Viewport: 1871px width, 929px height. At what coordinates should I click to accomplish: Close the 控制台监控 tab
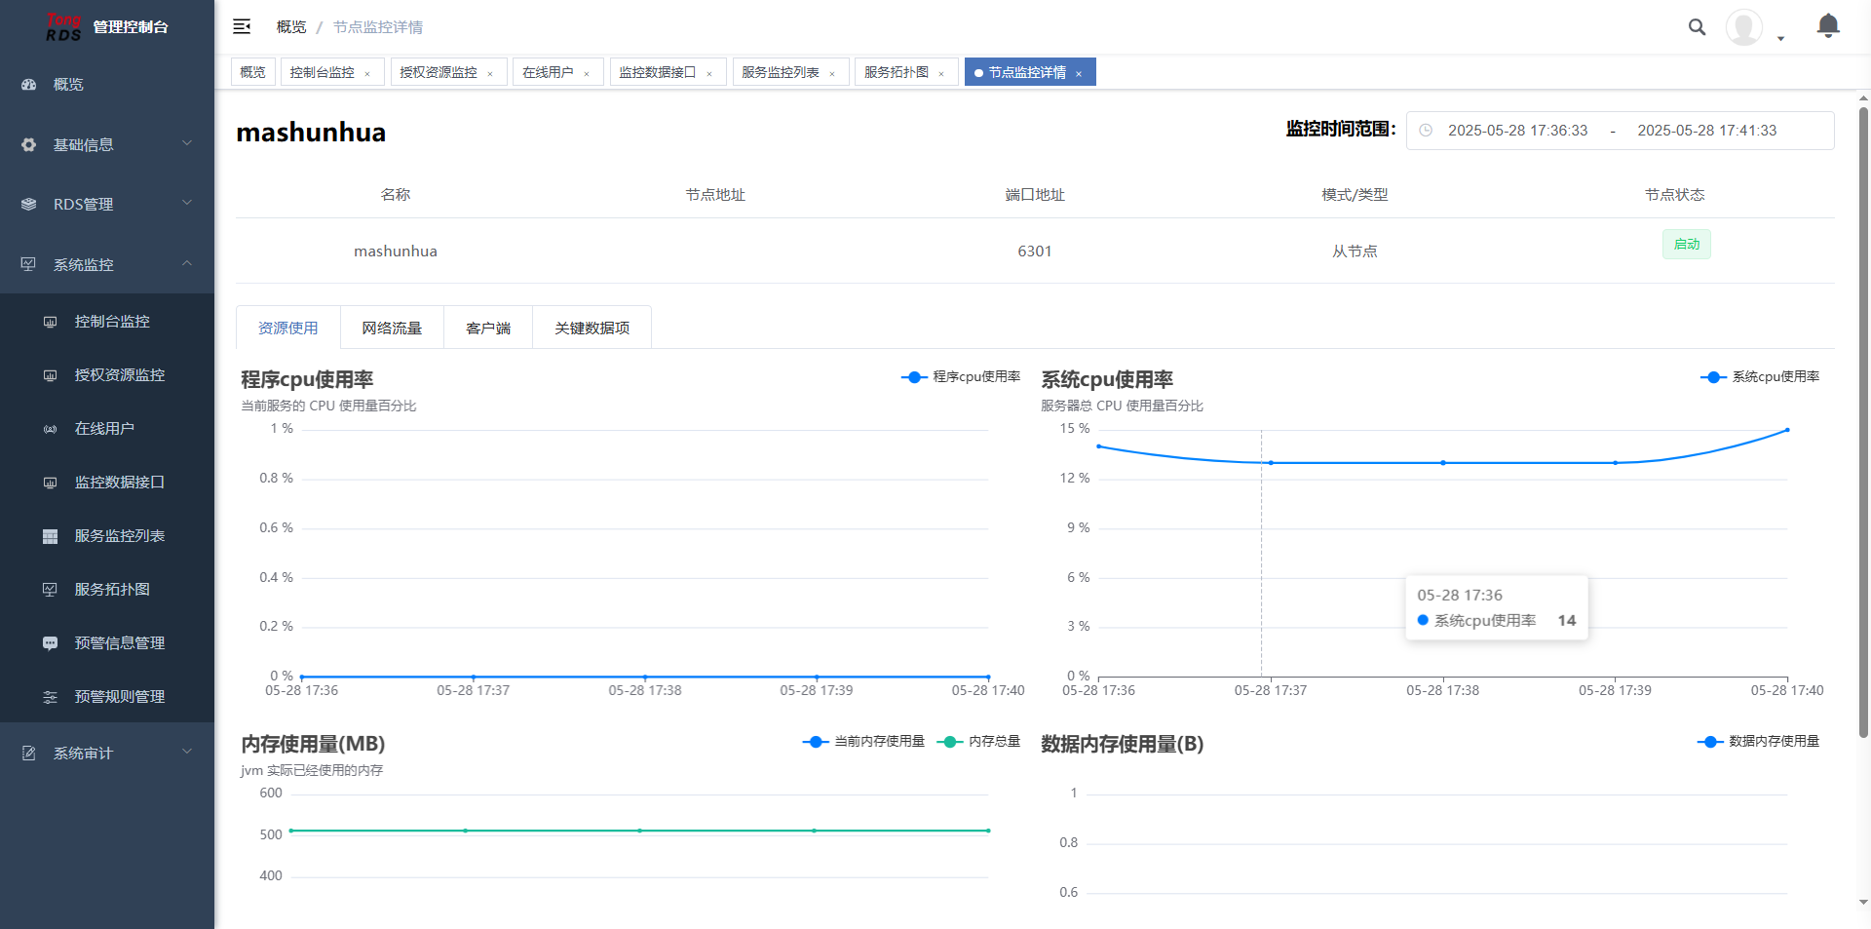(x=367, y=73)
